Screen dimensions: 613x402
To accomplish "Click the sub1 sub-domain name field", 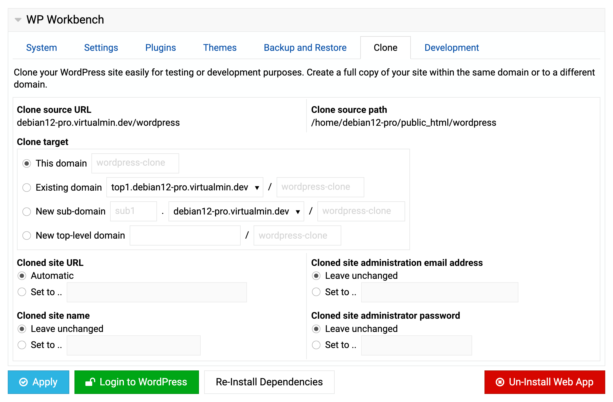I will 134,211.
